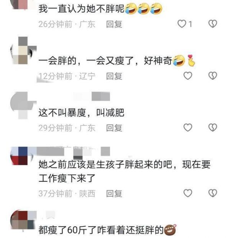Screen dimensions: 230x238
Task: Open avatar of the 辽宁 commenter
Action: click(23, 50)
